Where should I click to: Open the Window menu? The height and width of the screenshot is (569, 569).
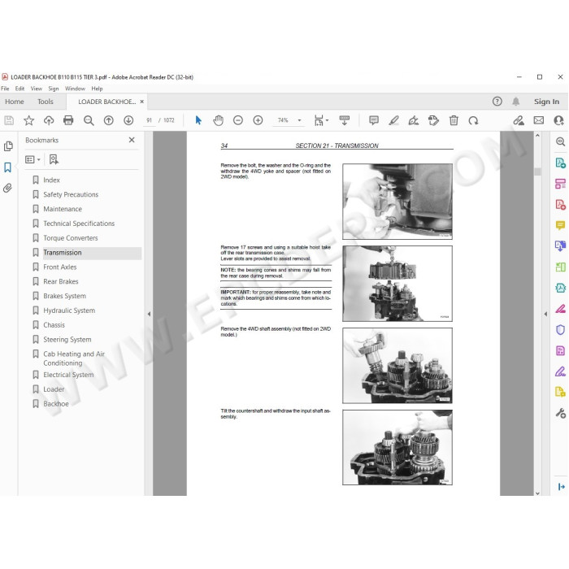(x=75, y=89)
